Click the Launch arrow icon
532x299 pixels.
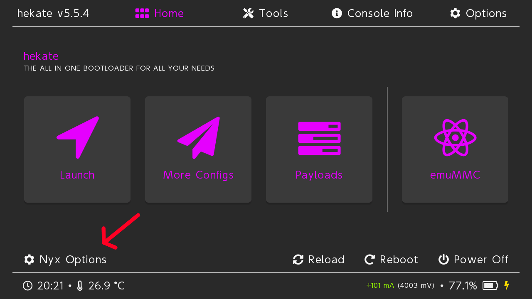pyautogui.click(x=78, y=137)
